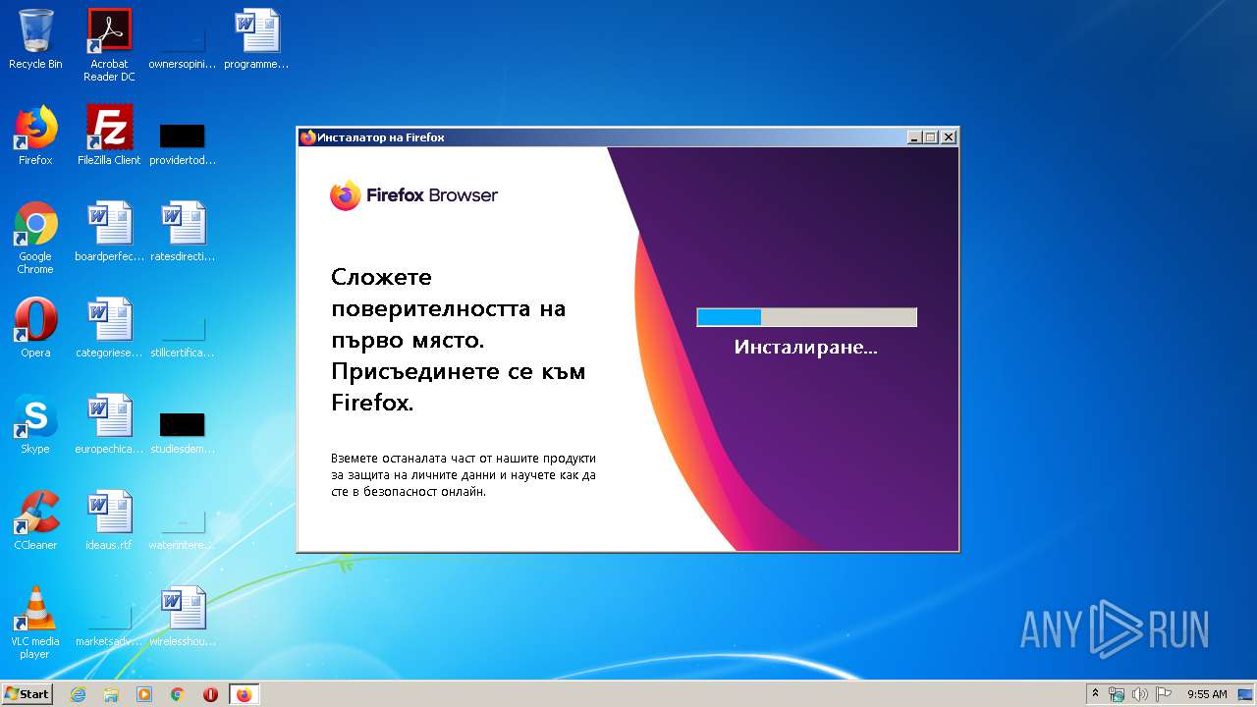This screenshot has height=707, width=1257.
Task: Open categoriese... Word document
Action: point(109,328)
